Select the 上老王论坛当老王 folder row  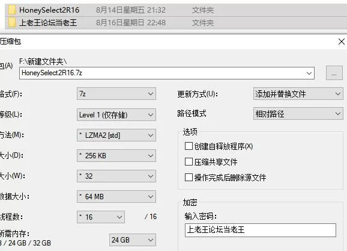point(176,23)
